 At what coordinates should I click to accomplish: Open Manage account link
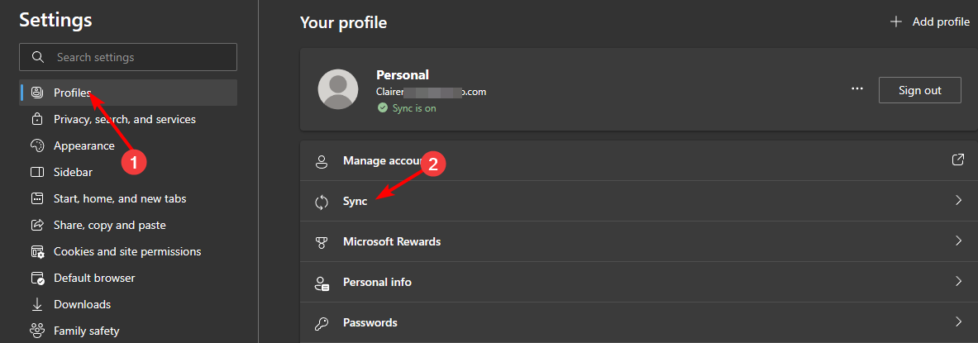click(639, 160)
